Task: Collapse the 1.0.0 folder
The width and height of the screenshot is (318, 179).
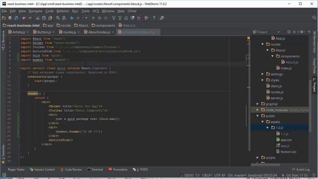Action: pyautogui.click(x=267, y=128)
